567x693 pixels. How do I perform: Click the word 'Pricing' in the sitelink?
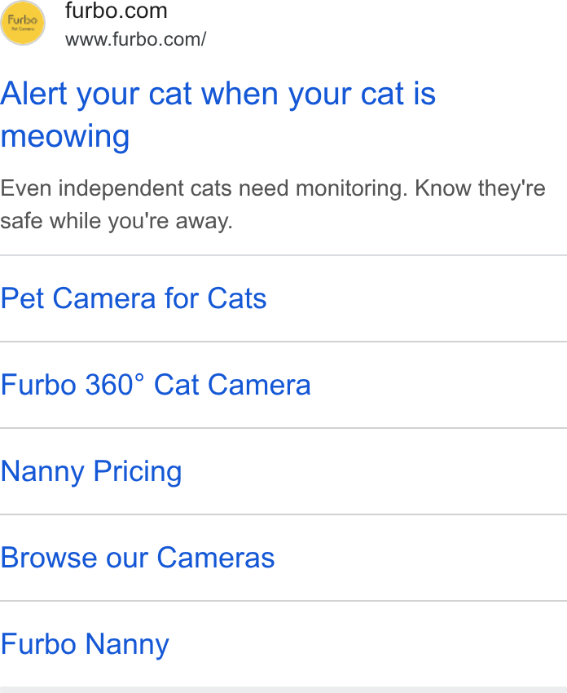point(138,471)
